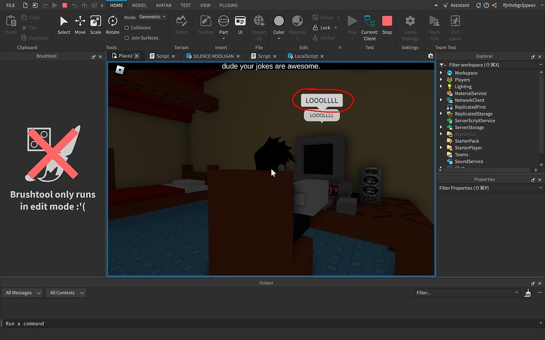Toggle the Anchor setting

[x=325, y=38]
